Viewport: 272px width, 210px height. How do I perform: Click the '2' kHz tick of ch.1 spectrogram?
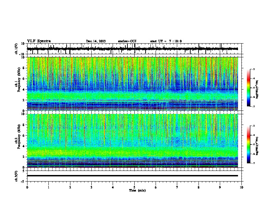(x=24, y=100)
